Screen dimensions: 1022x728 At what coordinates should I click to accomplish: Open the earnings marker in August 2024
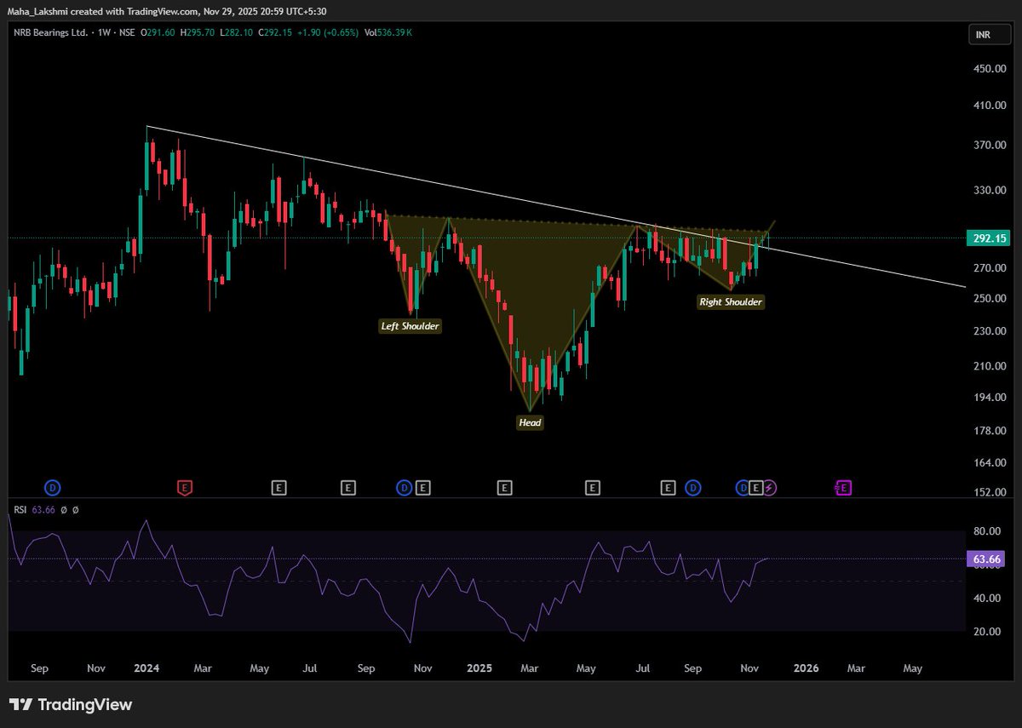347,488
